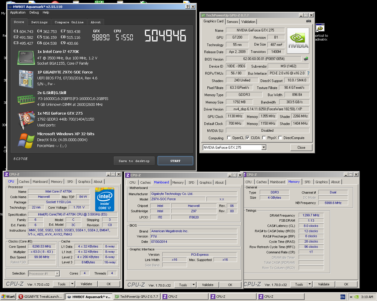Click the GPU Clock 1130 MHz field
Screen dimensions: 377x301
click(x=235, y=116)
